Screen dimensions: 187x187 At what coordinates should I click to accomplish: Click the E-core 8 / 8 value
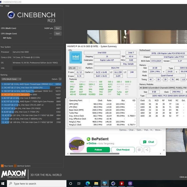(x=79, y=76)
